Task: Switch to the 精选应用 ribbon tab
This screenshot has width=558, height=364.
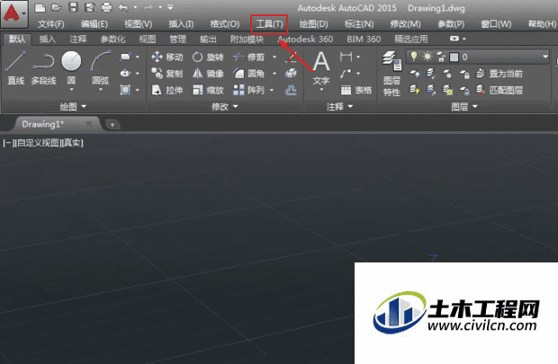Action: pos(411,40)
